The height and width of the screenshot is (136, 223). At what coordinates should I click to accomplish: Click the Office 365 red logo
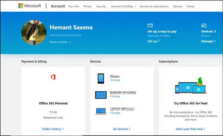(x=53, y=77)
